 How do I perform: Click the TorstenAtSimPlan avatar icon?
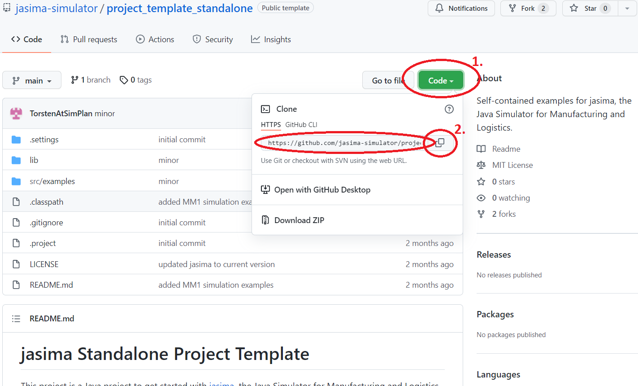coord(16,114)
